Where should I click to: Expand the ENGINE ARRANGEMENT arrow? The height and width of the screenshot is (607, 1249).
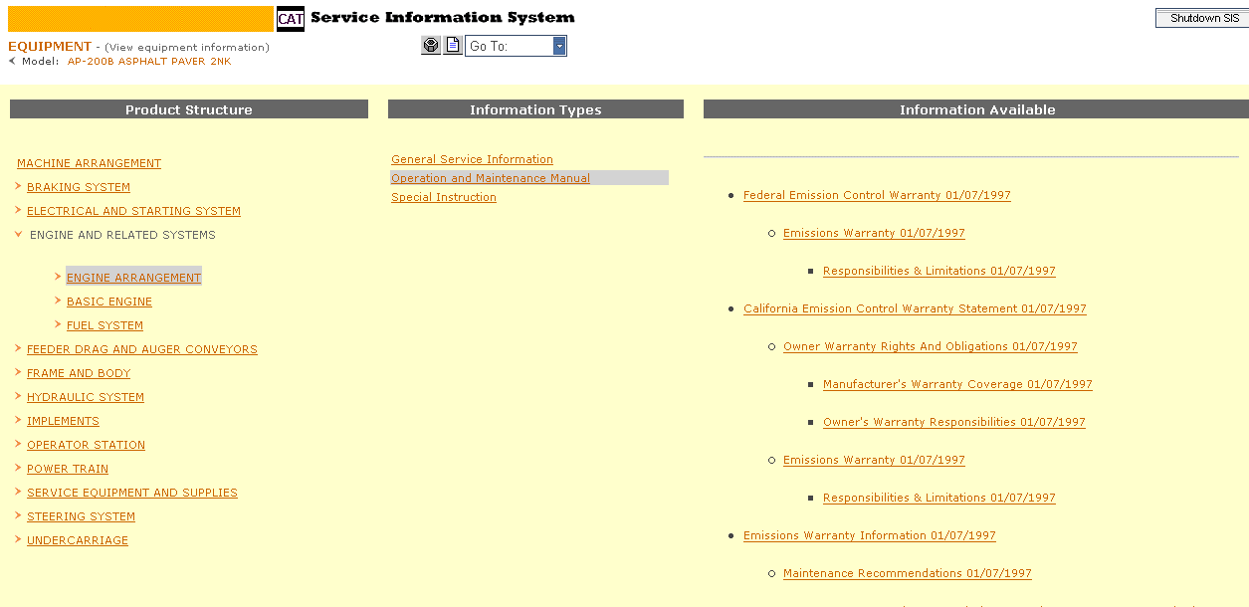pos(59,277)
